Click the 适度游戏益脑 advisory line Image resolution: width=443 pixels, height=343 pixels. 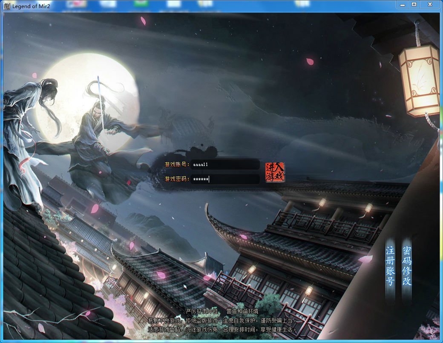coord(222,329)
